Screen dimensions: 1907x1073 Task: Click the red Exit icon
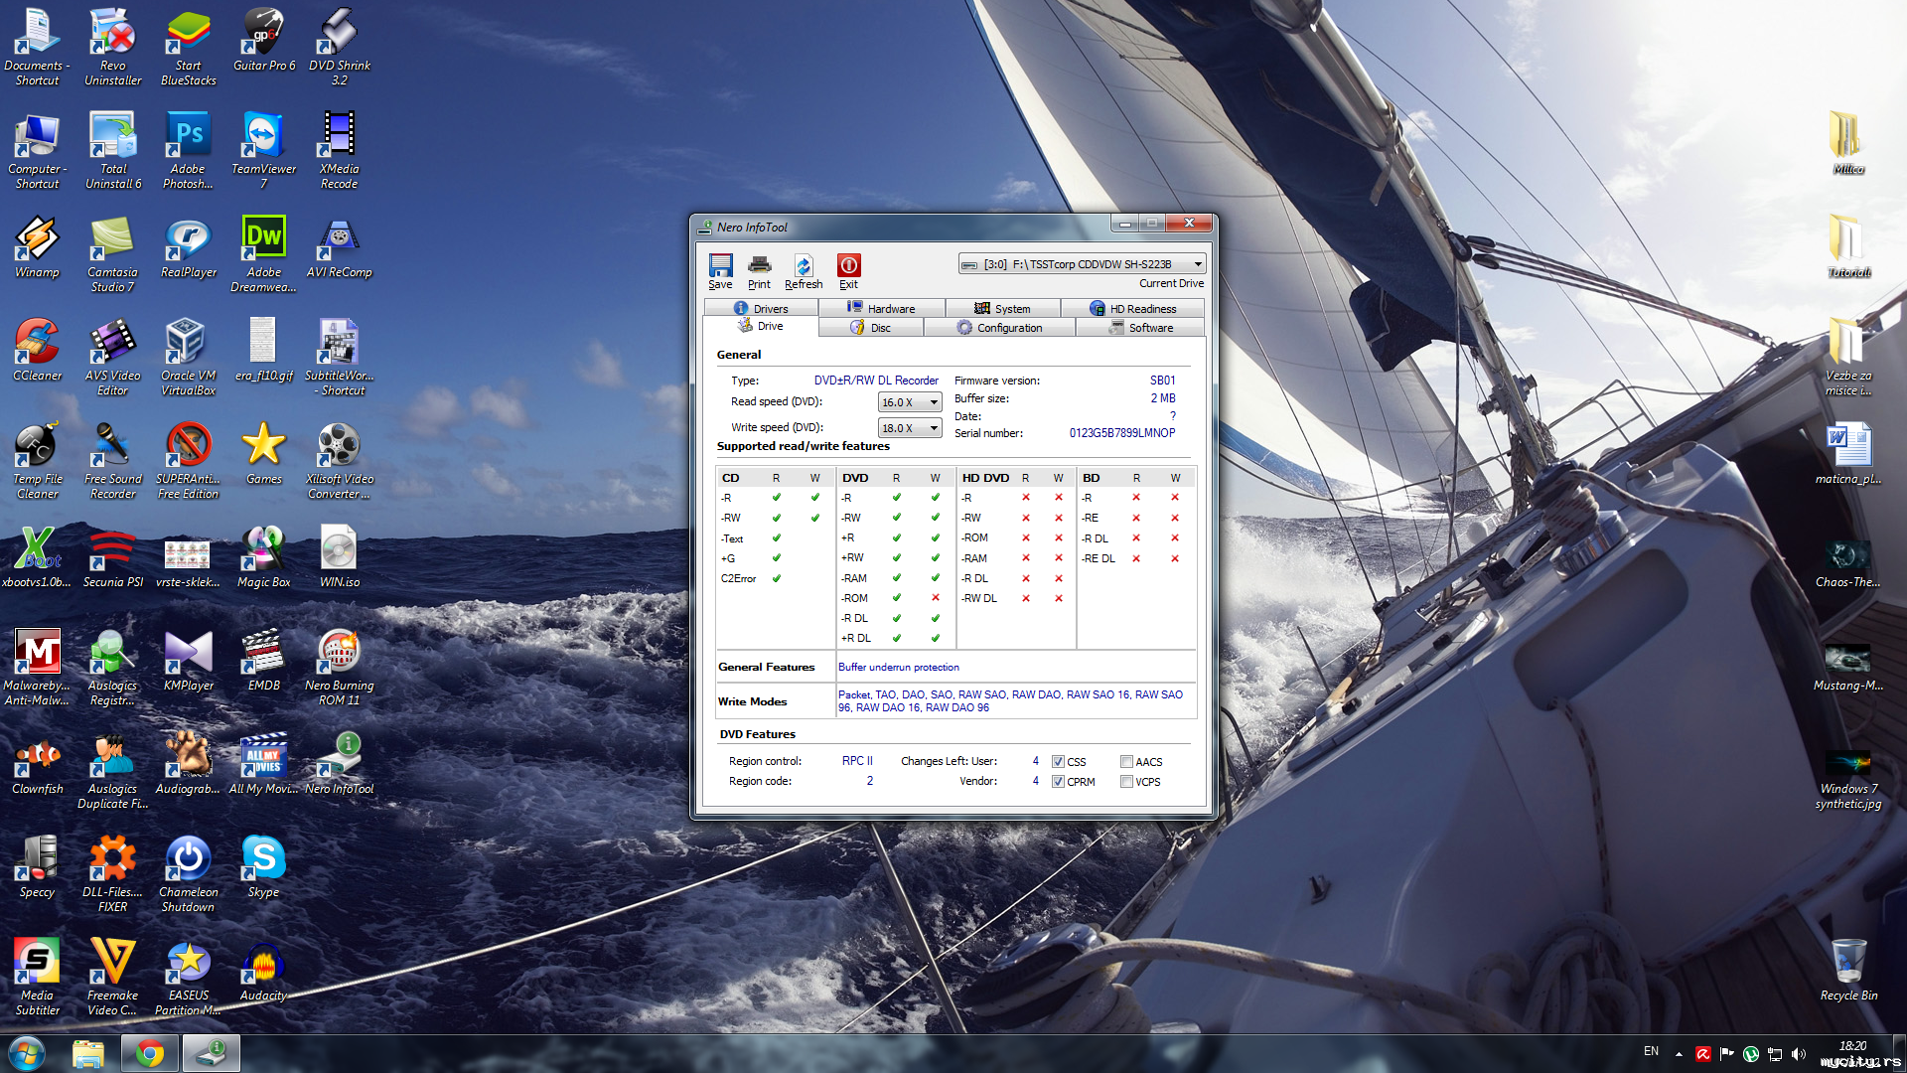pos(848,266)
